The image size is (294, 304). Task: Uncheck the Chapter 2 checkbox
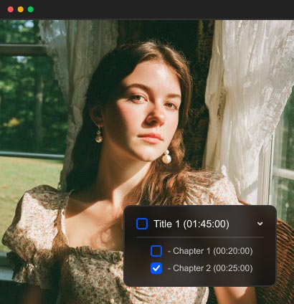pos(156,268)
